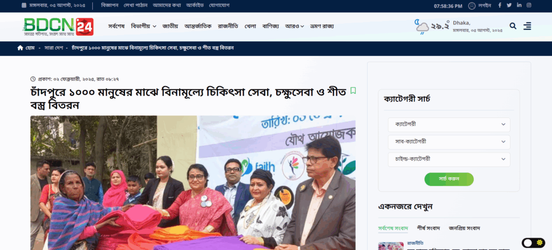Screen dimensions: 552x250
Task: Click the BDCN24 site logo
Action: coord(58,27)
